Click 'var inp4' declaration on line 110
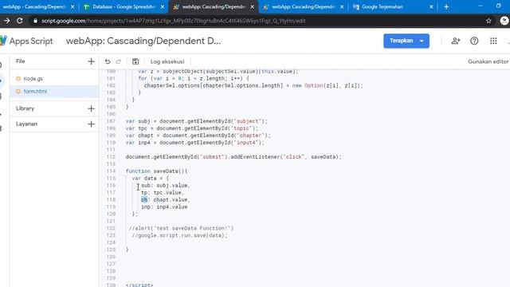Viewport: 510px width, 287px height. pyautogui.click(x=195, y=143)
